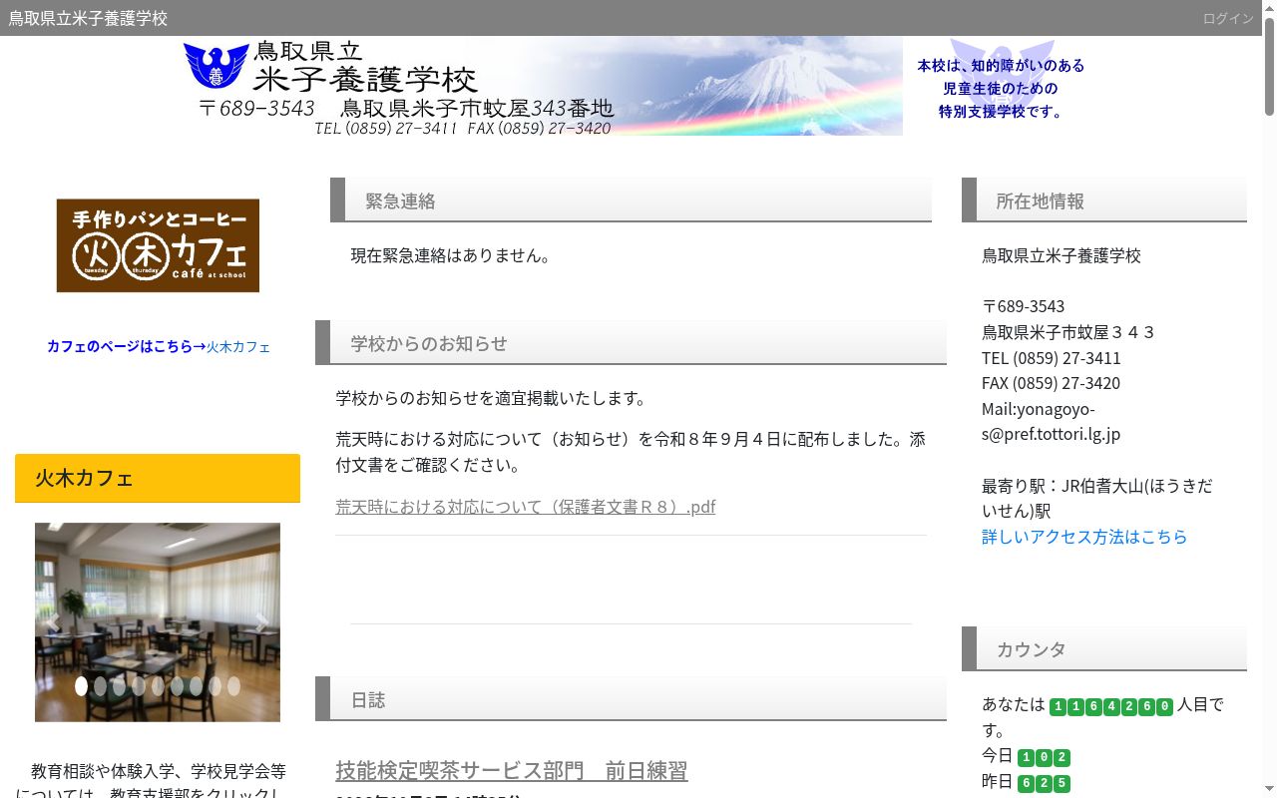Select the second carousel indicator dot
This screenshot has width=1277, height=798.
click(x=100, y=686)
